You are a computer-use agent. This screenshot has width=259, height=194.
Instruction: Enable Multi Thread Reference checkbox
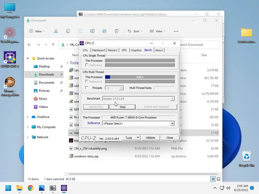(87, 81)
